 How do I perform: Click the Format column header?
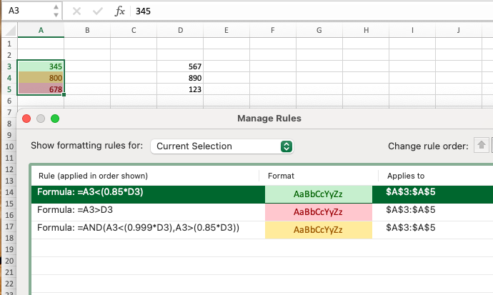coord(281,176)
